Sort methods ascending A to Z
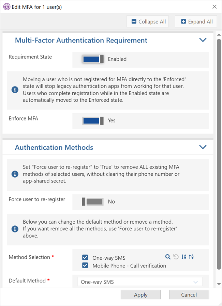This screenshot has width=222, height=306. (184, 257)
